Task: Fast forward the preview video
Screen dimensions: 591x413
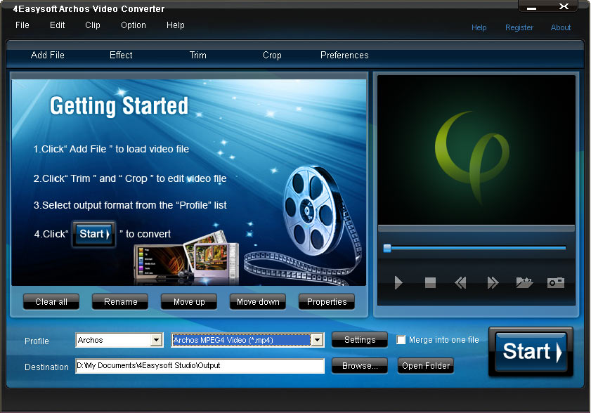Action: 493,283
